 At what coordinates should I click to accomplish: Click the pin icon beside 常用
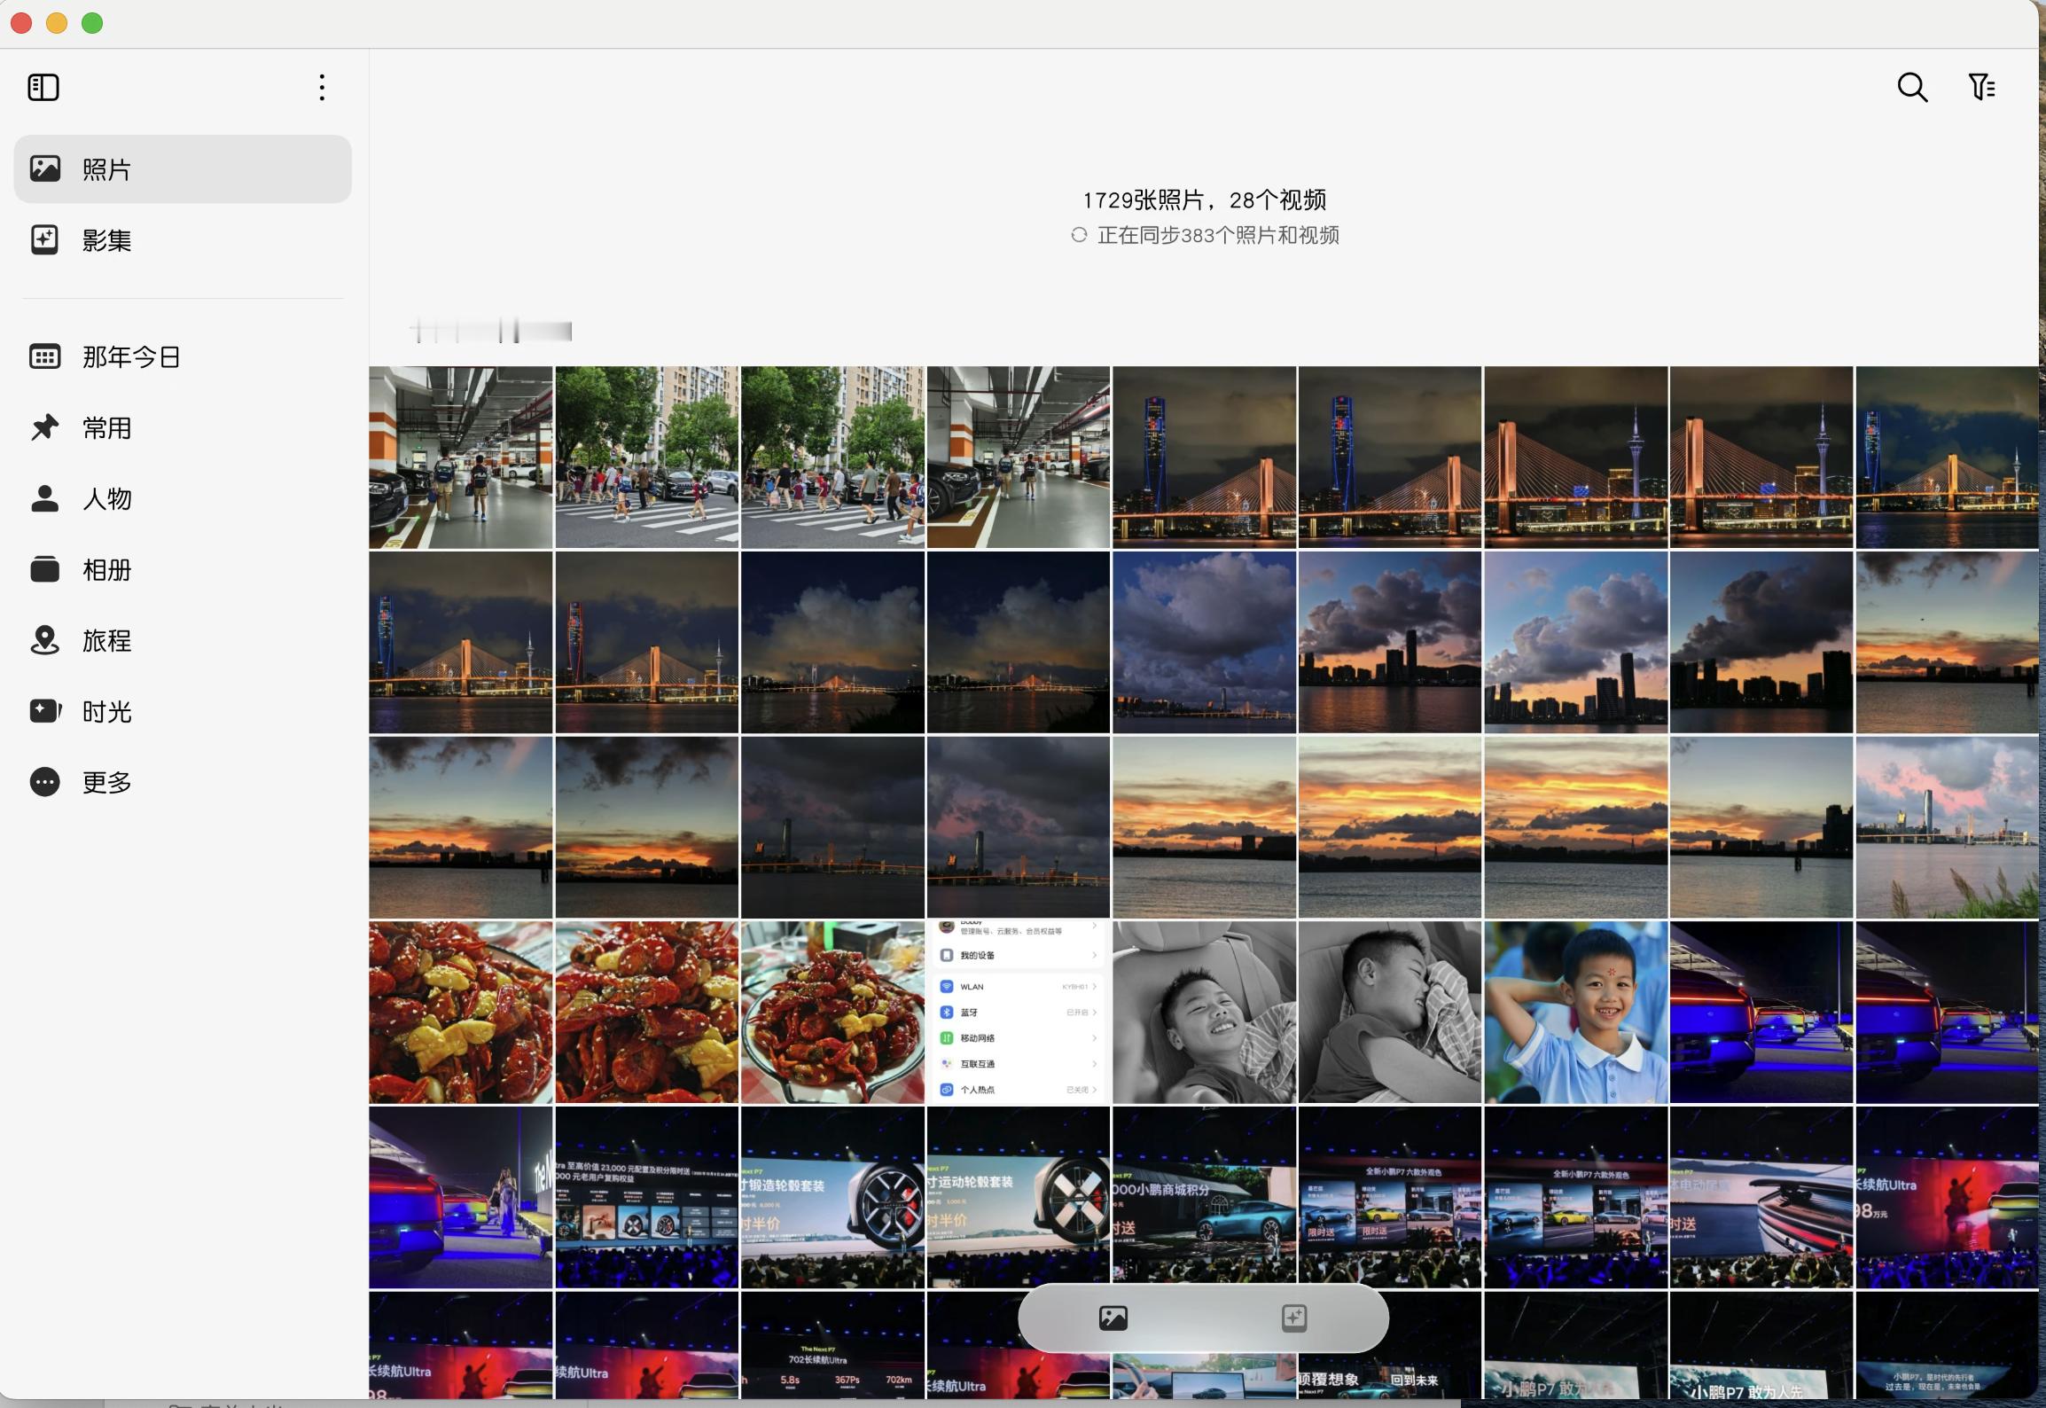click(45, 427)
